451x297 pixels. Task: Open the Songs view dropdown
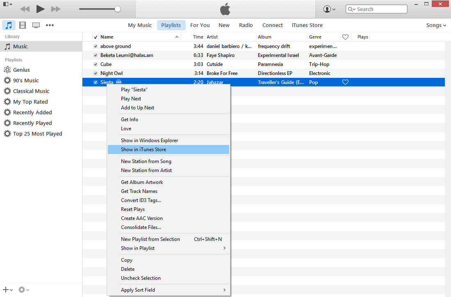(x=436, y=25)
